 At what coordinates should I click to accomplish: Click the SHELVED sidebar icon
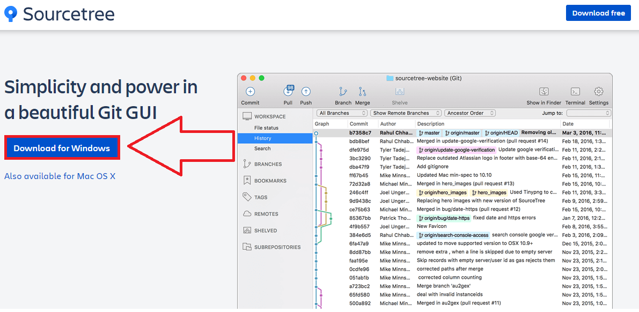(247, 231)
